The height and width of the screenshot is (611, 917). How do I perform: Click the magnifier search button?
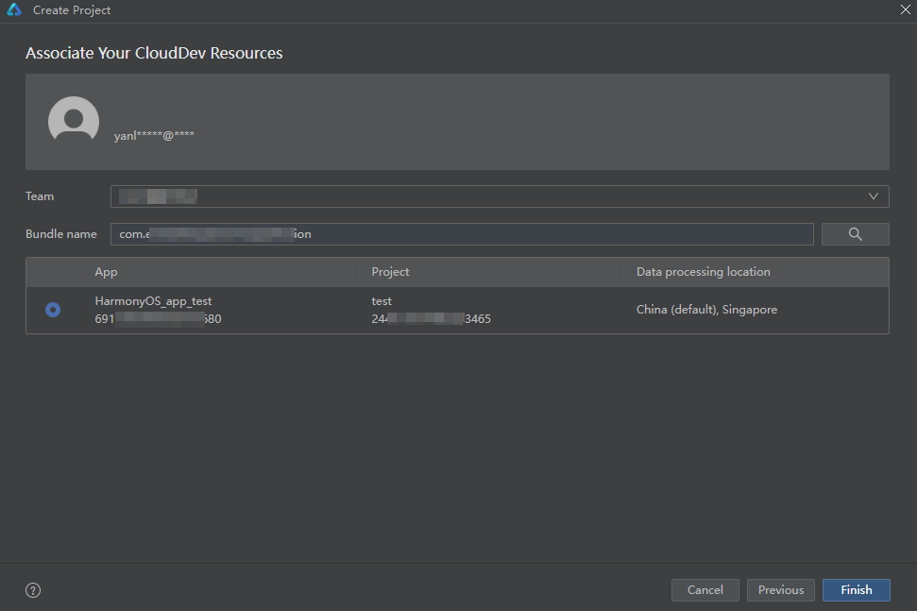855,234
